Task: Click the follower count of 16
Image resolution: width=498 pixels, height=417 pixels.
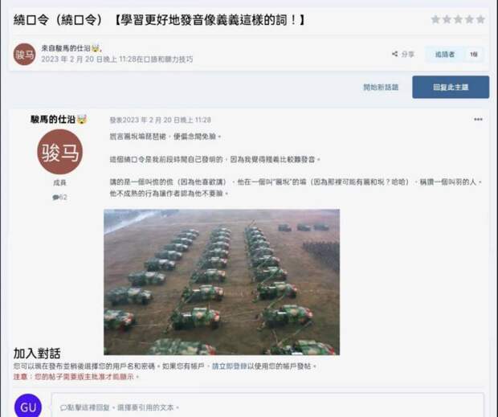Action: click(x=474, y=55)
